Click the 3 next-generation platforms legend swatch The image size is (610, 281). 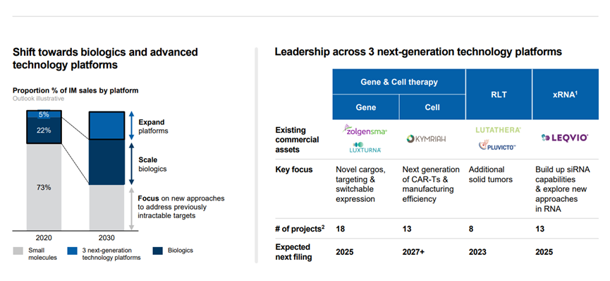tap(73, 250)
